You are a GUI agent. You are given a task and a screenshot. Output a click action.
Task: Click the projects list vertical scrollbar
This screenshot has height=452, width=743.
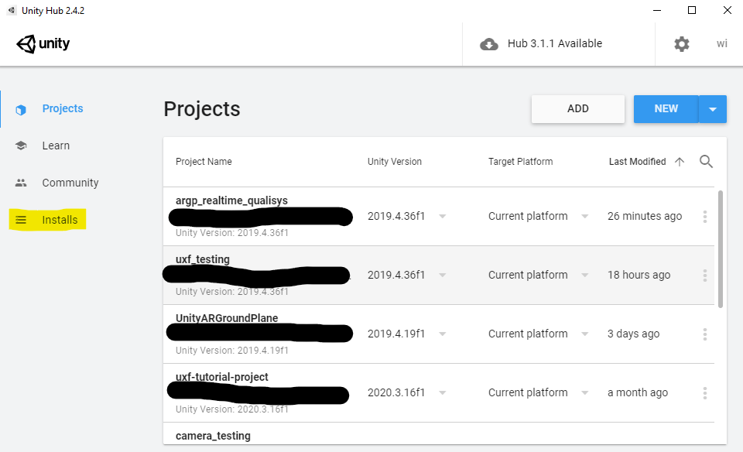[721, 249]
